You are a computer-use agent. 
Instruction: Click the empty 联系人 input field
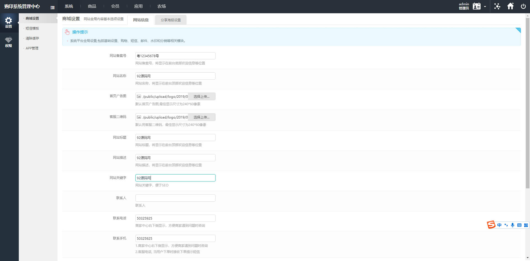pos(175,198)
